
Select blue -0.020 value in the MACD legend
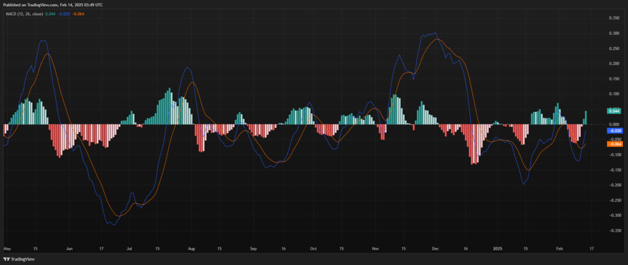tap(64, 13)
